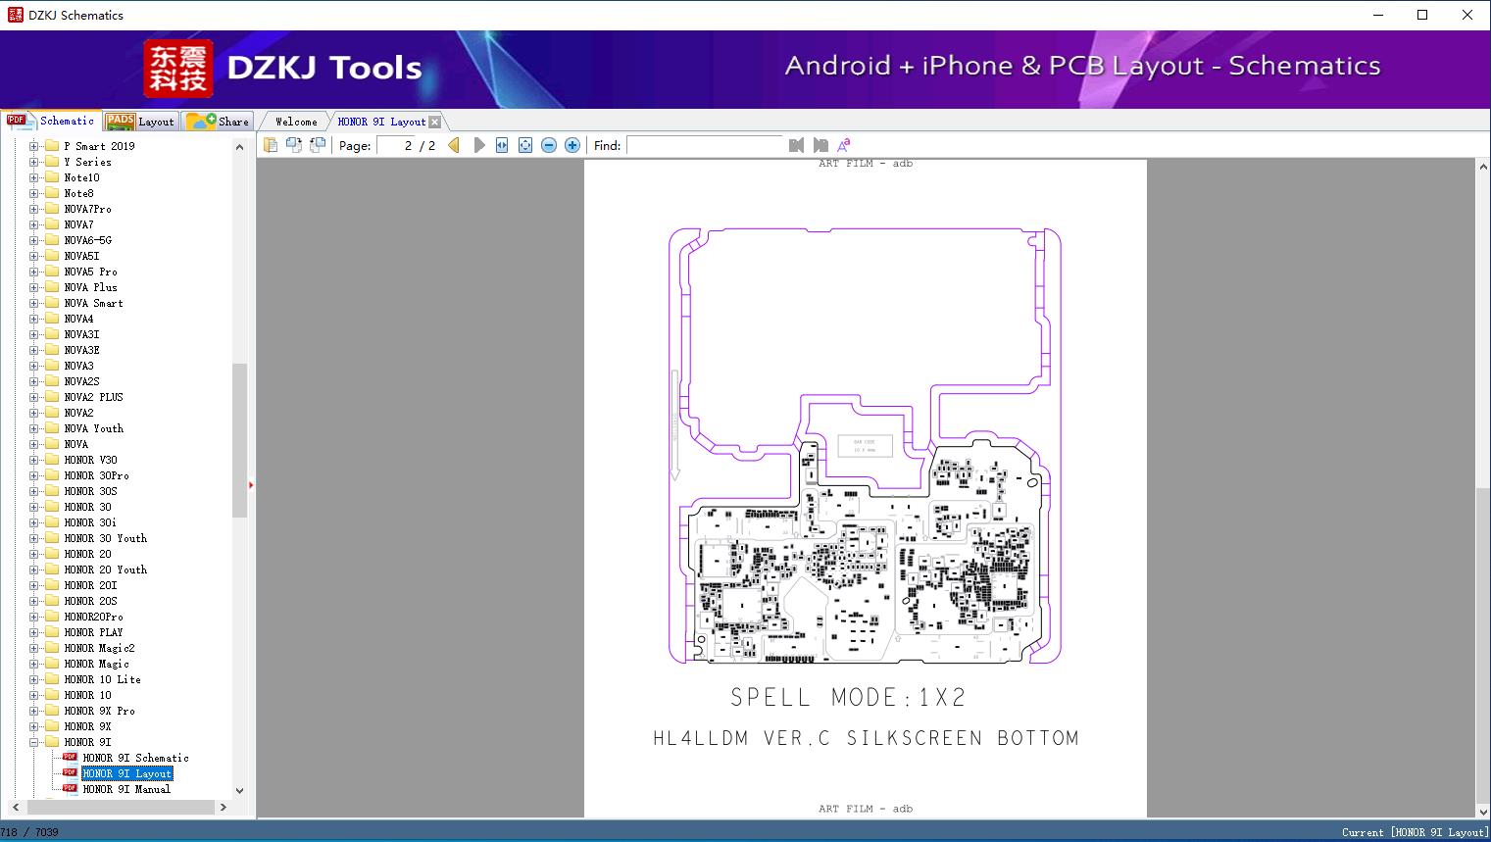Screen dimensions: 1491x842
Task: Click PDF icon of HONOR 9I Layout
Action: 70,773
